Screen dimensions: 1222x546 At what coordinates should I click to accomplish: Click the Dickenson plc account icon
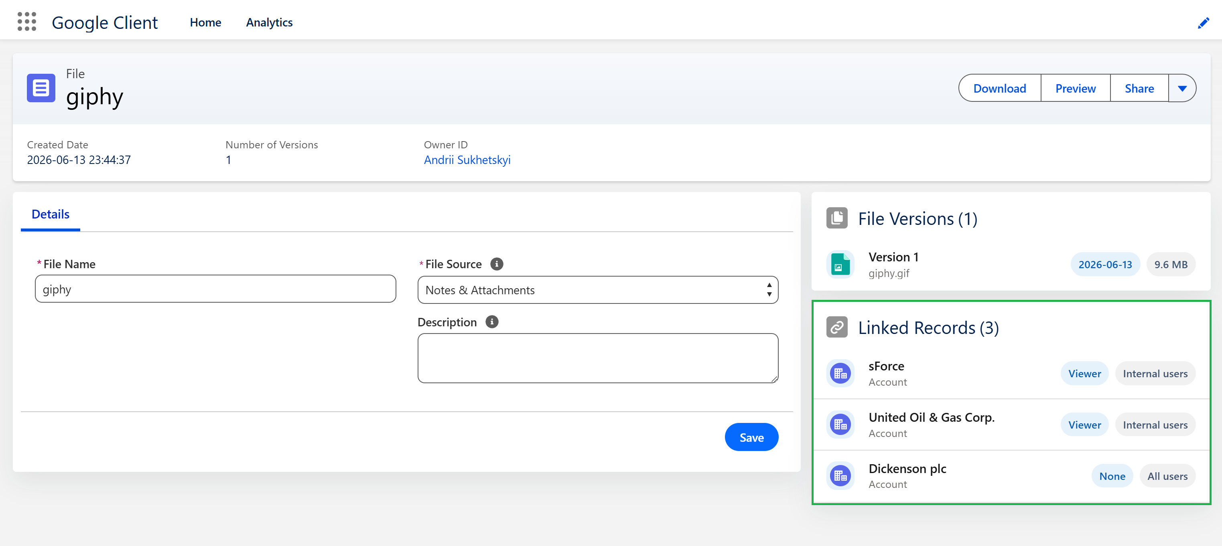(840, 476)
